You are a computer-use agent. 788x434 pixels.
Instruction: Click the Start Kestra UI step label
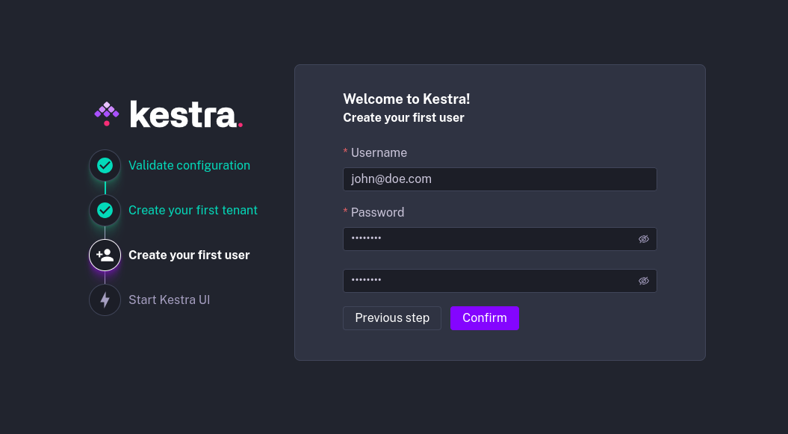click(x=169, y=300)
